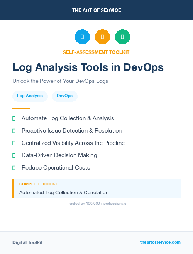Image resolution: width=193 pixels, height=254 pixels.
Task: Click Trusted by 100,000+ professionals text
Action: pos(96,204)
